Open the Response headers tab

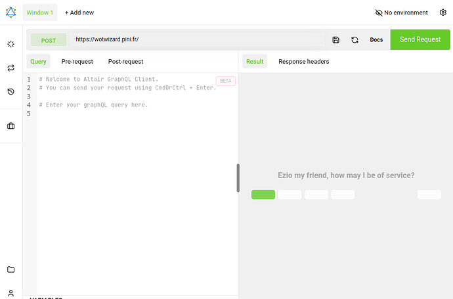[x=303, y=62]
